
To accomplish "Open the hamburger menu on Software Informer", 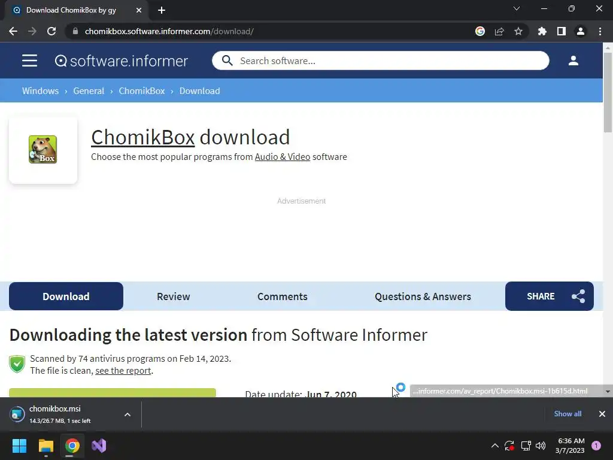I will tap(29, 60).
